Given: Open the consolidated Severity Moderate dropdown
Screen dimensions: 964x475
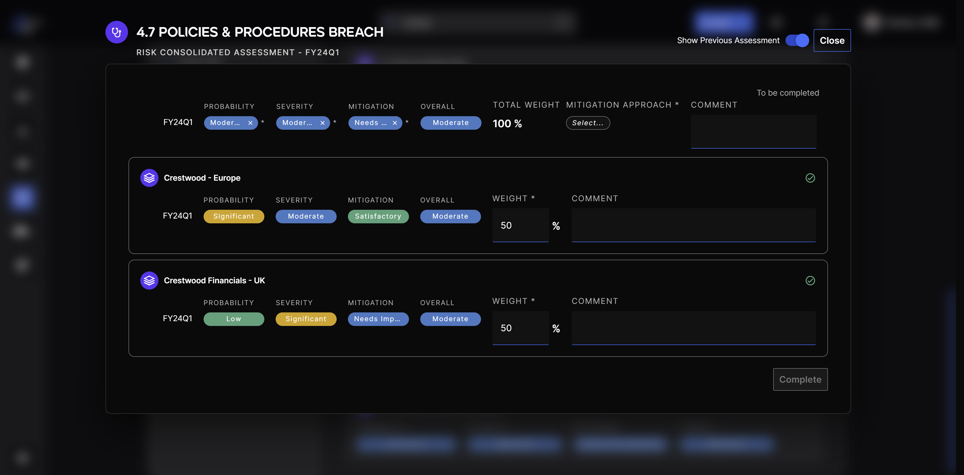Looking at the screenshot, I should click(x=297, y=123).
